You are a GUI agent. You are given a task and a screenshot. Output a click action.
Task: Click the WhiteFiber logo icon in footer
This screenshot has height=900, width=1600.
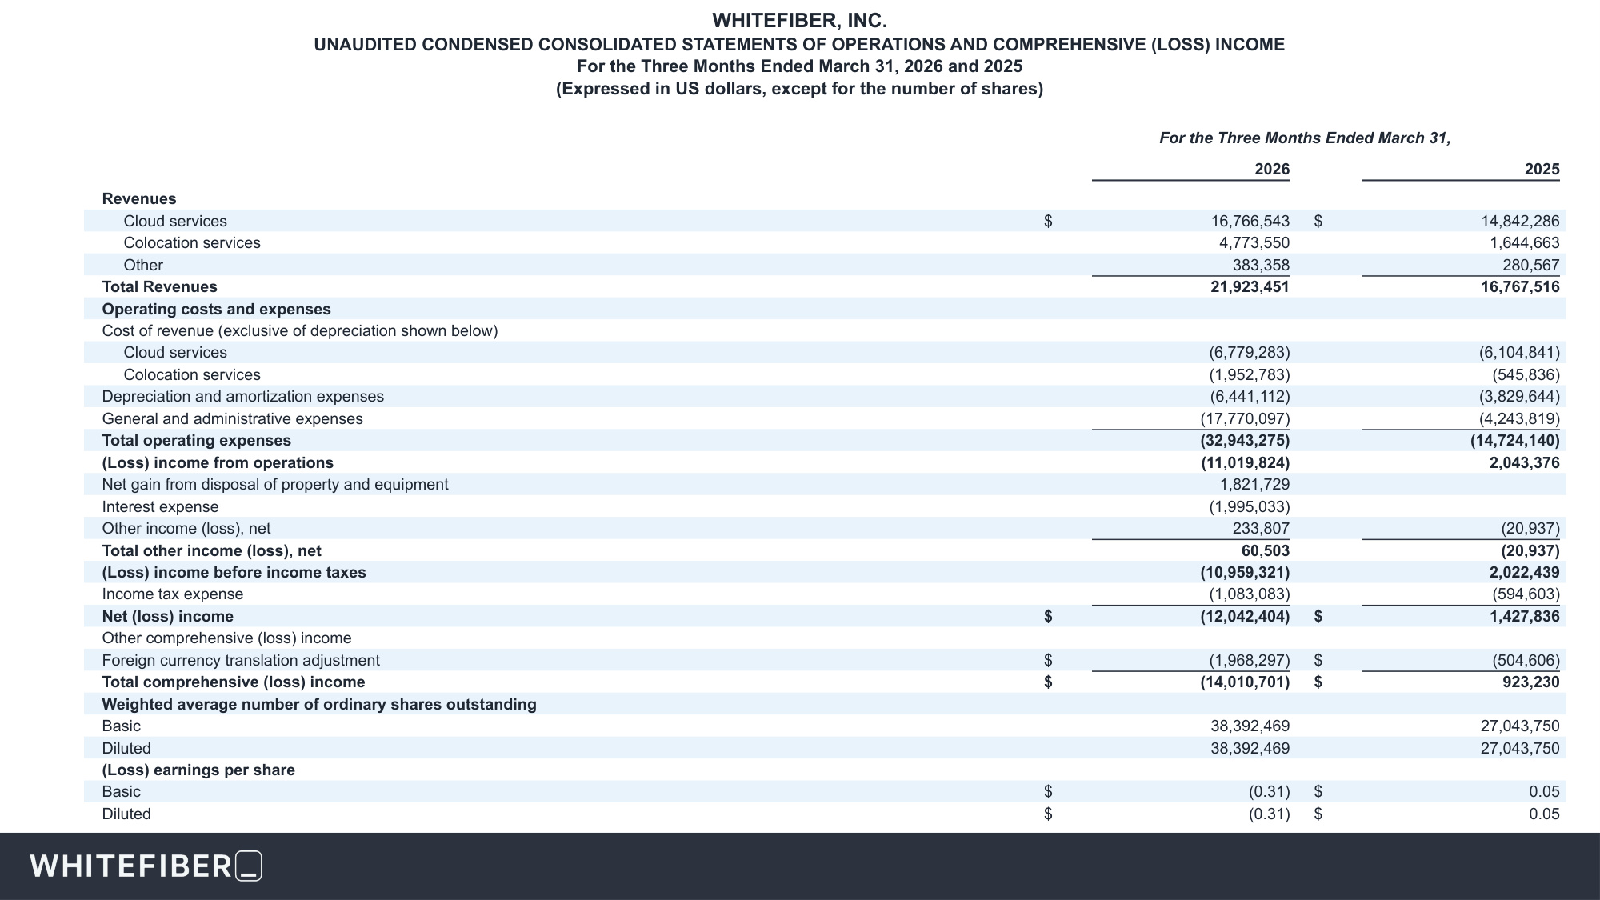(250, 866)
